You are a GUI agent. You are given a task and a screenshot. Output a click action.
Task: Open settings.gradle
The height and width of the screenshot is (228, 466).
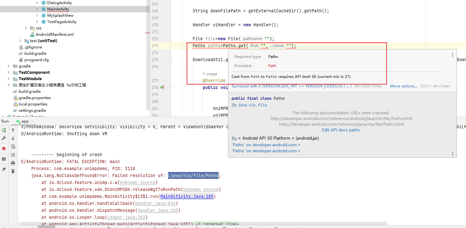[32, 111]
